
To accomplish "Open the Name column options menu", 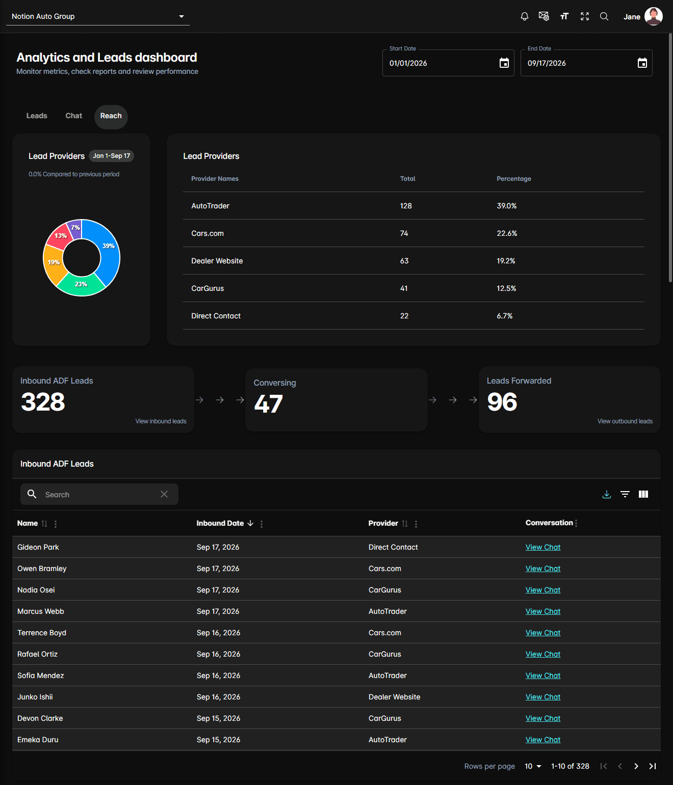I will coord(56,524).
